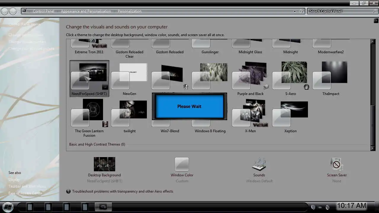Select the Gizdom Reloaded Clear theme
Image resolution: width=379 pixels, height=213 pixels.
129,49
